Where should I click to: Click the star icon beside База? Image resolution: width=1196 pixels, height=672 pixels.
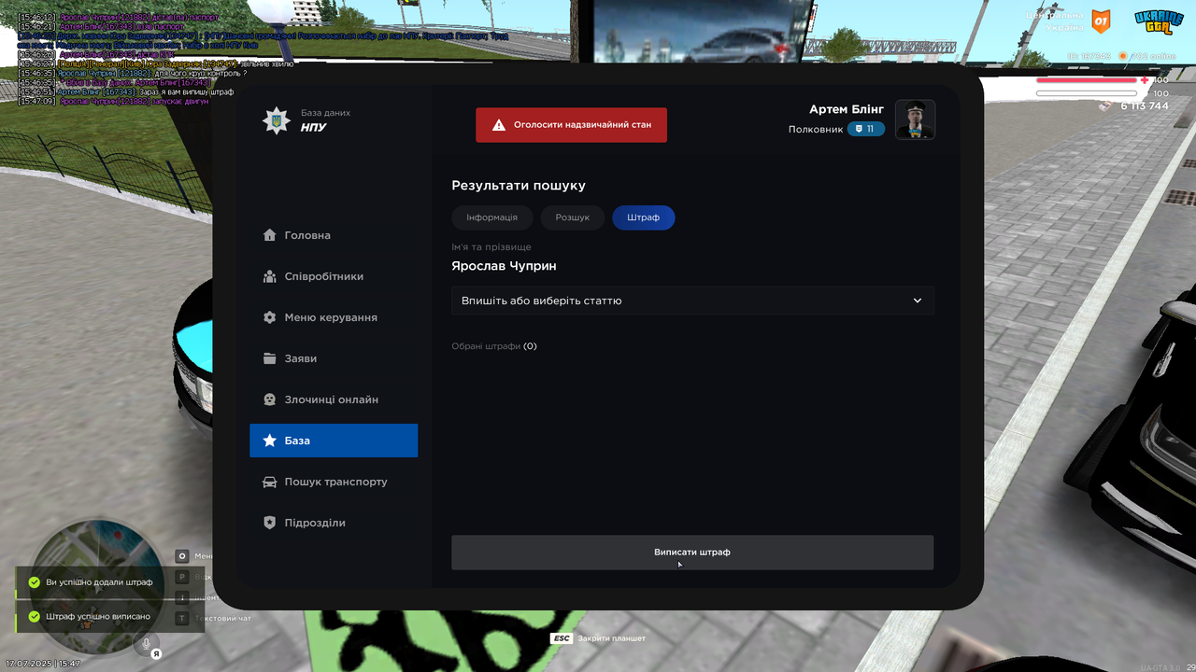(270, 441)
